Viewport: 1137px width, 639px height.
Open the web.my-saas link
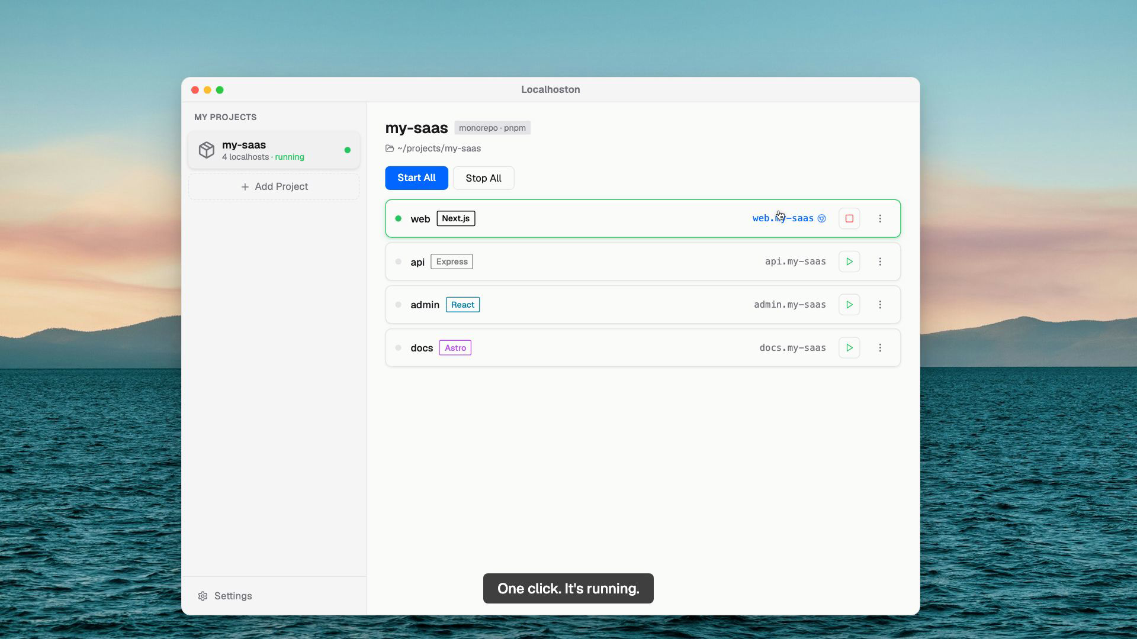tap(782, 218)
